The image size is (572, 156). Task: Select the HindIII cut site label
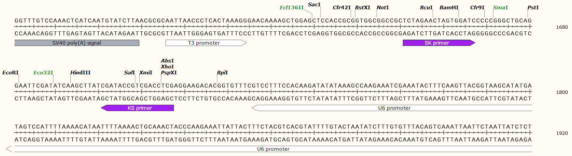pos(80,73)
